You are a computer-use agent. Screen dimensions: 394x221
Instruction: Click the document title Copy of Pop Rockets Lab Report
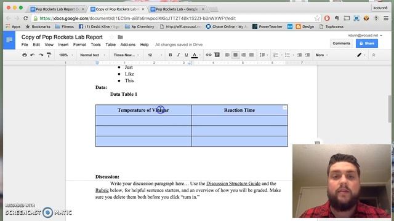point(62,37)
